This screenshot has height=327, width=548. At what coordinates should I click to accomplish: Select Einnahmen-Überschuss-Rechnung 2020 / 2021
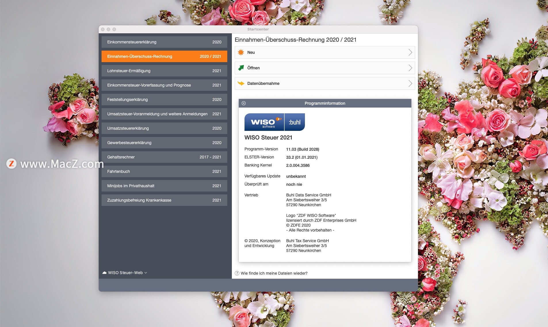point(164,56)
